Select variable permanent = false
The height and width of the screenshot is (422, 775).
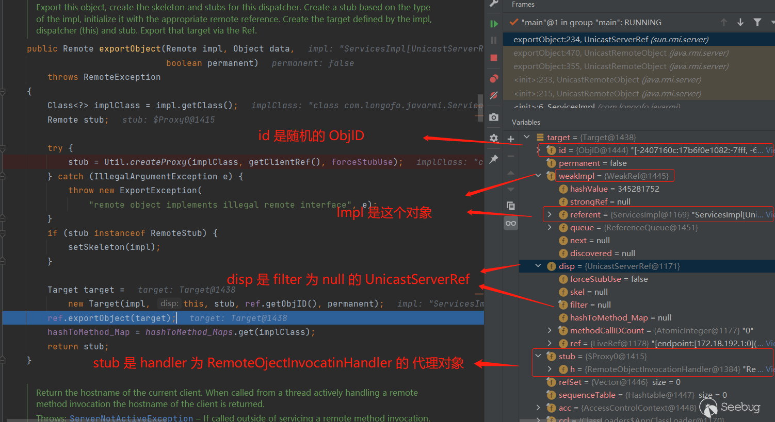click(592, 163)
